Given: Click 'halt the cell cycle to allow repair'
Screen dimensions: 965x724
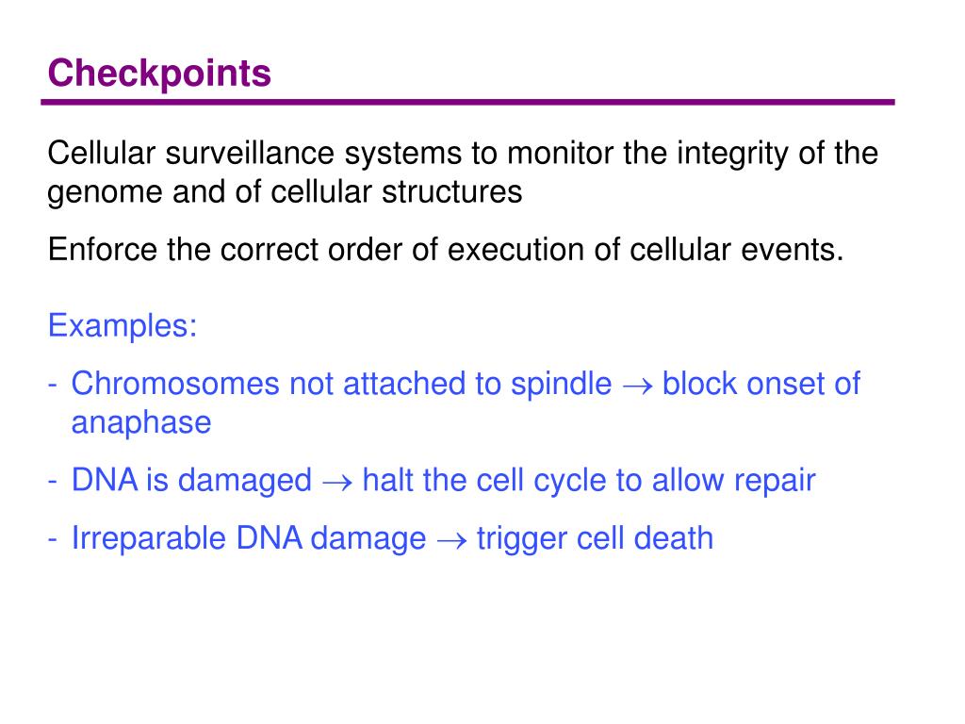Looking at the screenshot, I should [x=589, y=481].
